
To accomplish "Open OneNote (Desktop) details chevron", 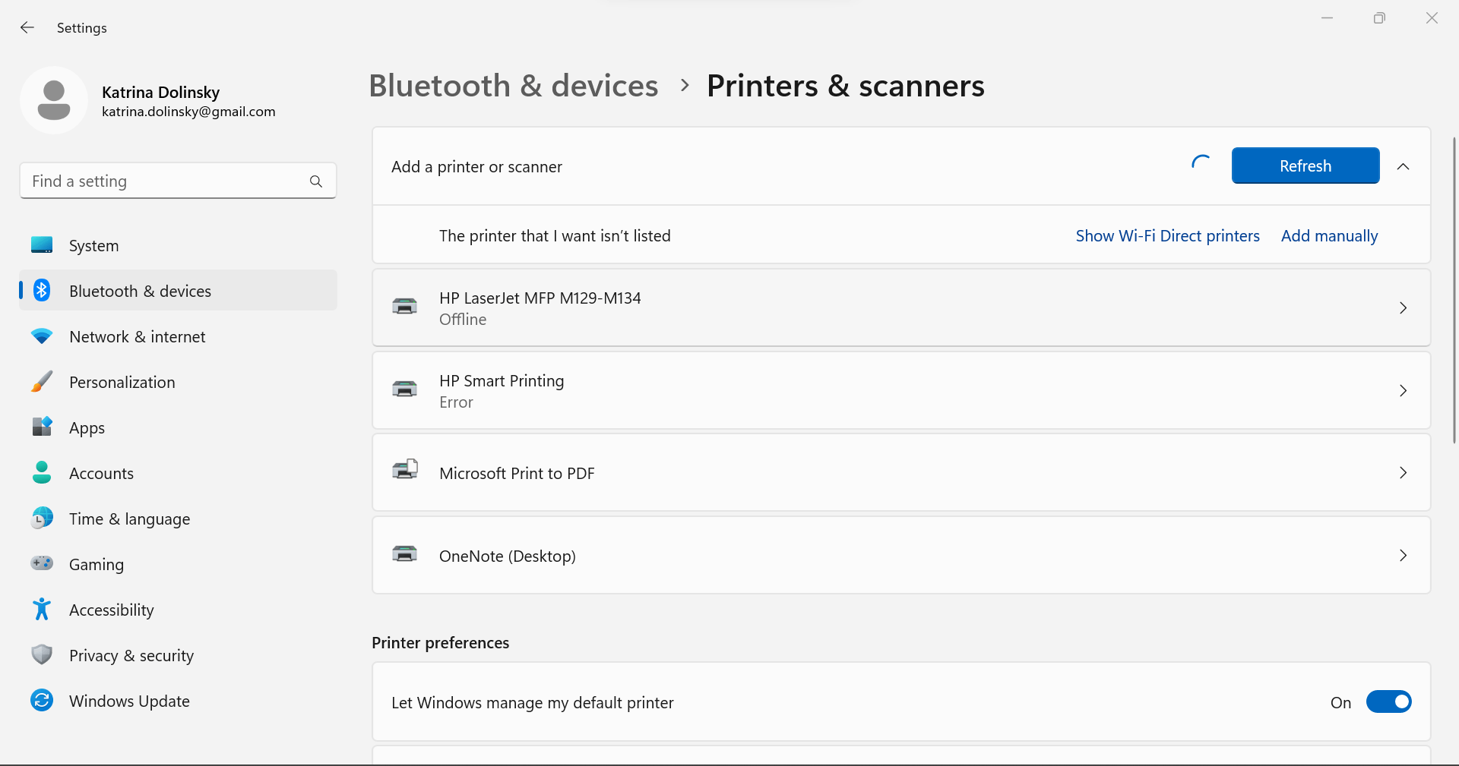I will pos(1403,555).
